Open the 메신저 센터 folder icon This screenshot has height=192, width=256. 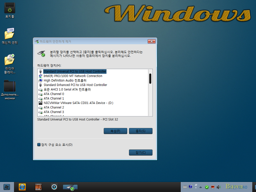(x=10, y=36)
